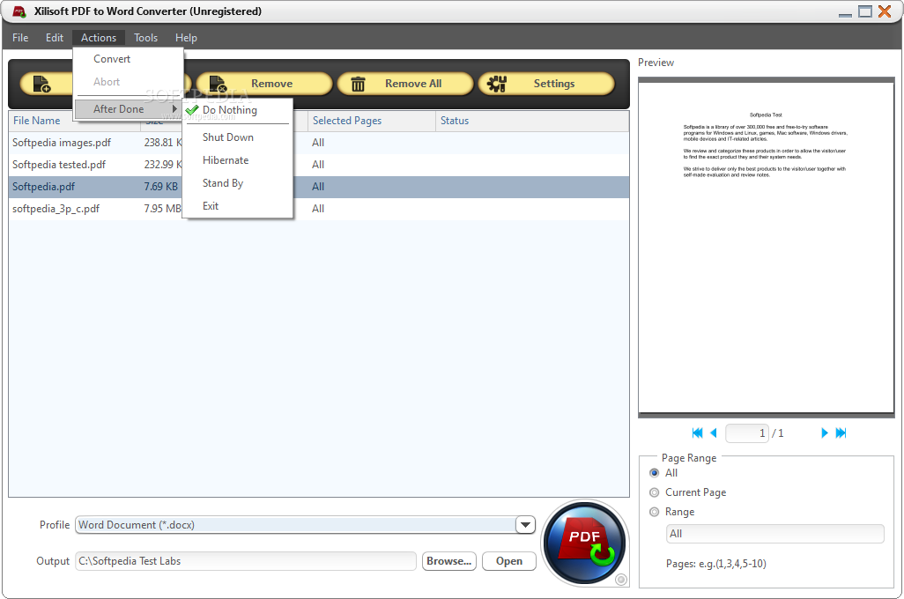Click the Range pages text field
The width and height of the screenshot is (904, 599).
coord(774,534)
